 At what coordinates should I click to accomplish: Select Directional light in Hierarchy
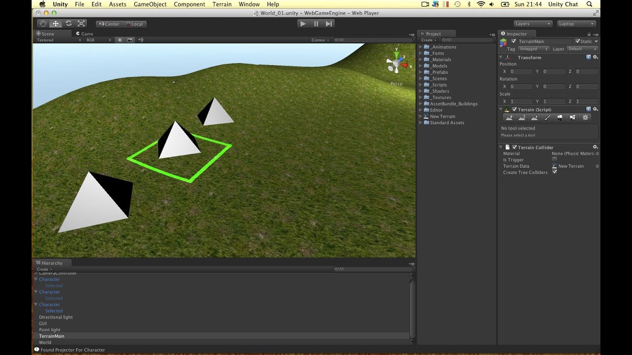56,317
